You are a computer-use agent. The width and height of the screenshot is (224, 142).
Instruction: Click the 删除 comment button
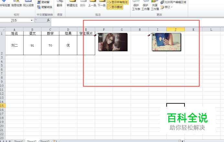point(83,4)
